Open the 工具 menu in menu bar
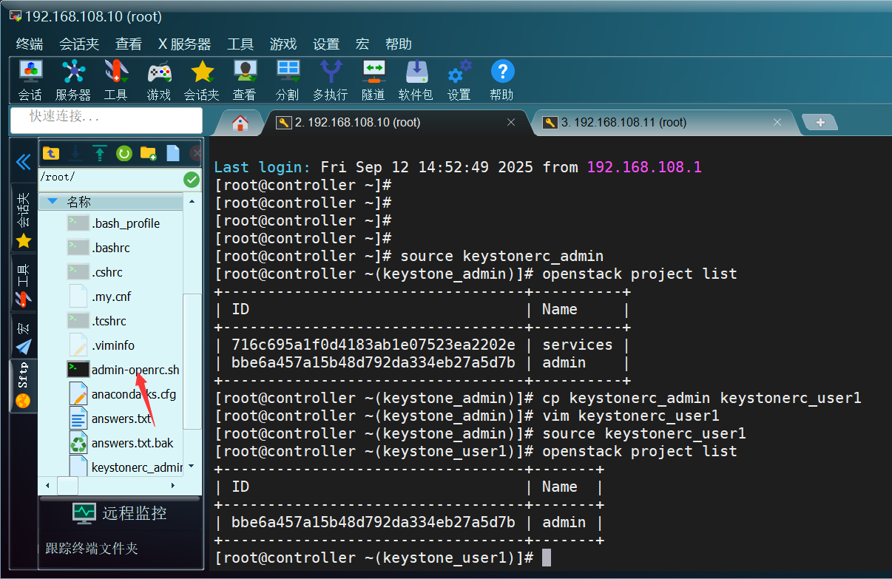Viewport: 892px width, 579px height. [x=240, y=44]
